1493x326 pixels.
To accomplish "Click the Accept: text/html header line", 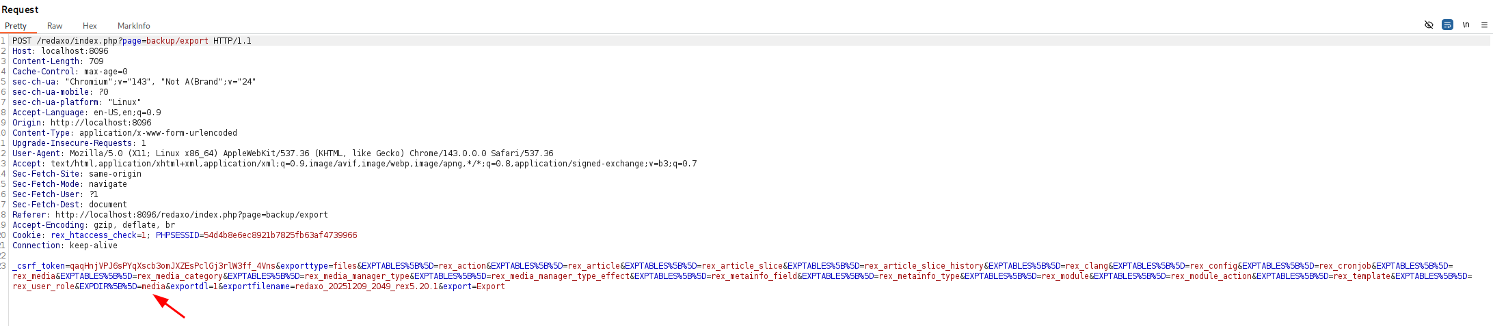I will pyautogui.click(x=355, y=164).
